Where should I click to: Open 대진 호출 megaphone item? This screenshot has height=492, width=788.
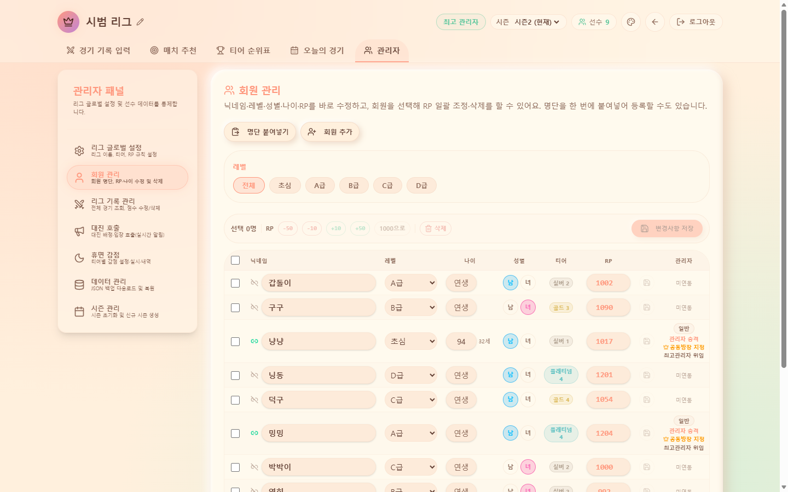128,231
